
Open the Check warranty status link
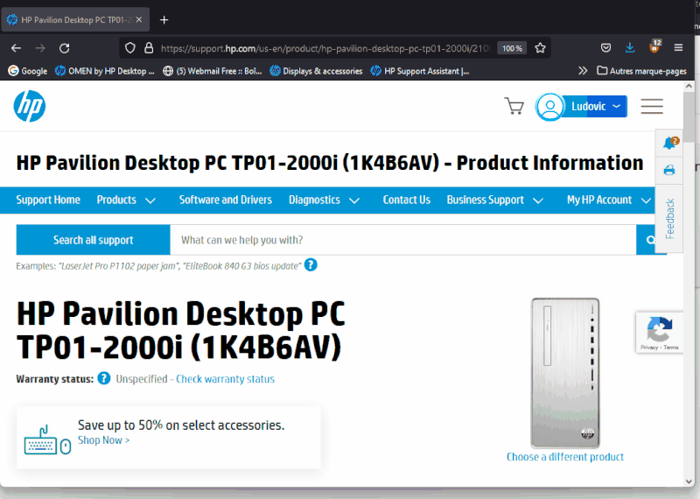(225, 379)
